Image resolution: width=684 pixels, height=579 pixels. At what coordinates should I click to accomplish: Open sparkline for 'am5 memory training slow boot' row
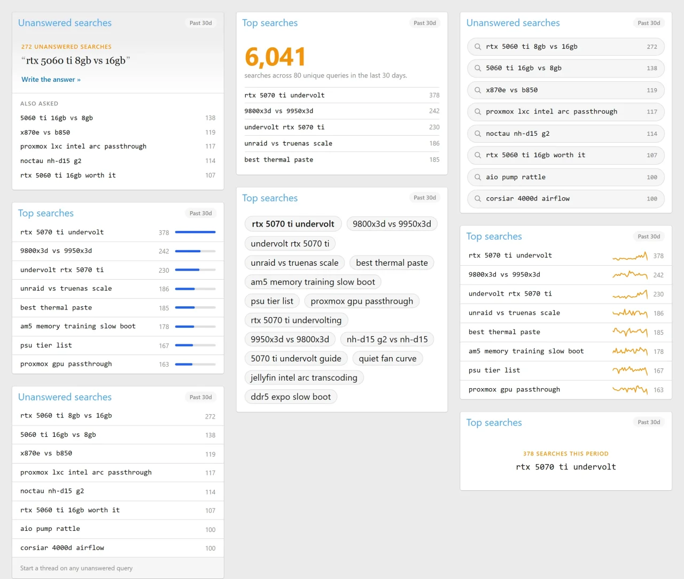click(630, 352)
